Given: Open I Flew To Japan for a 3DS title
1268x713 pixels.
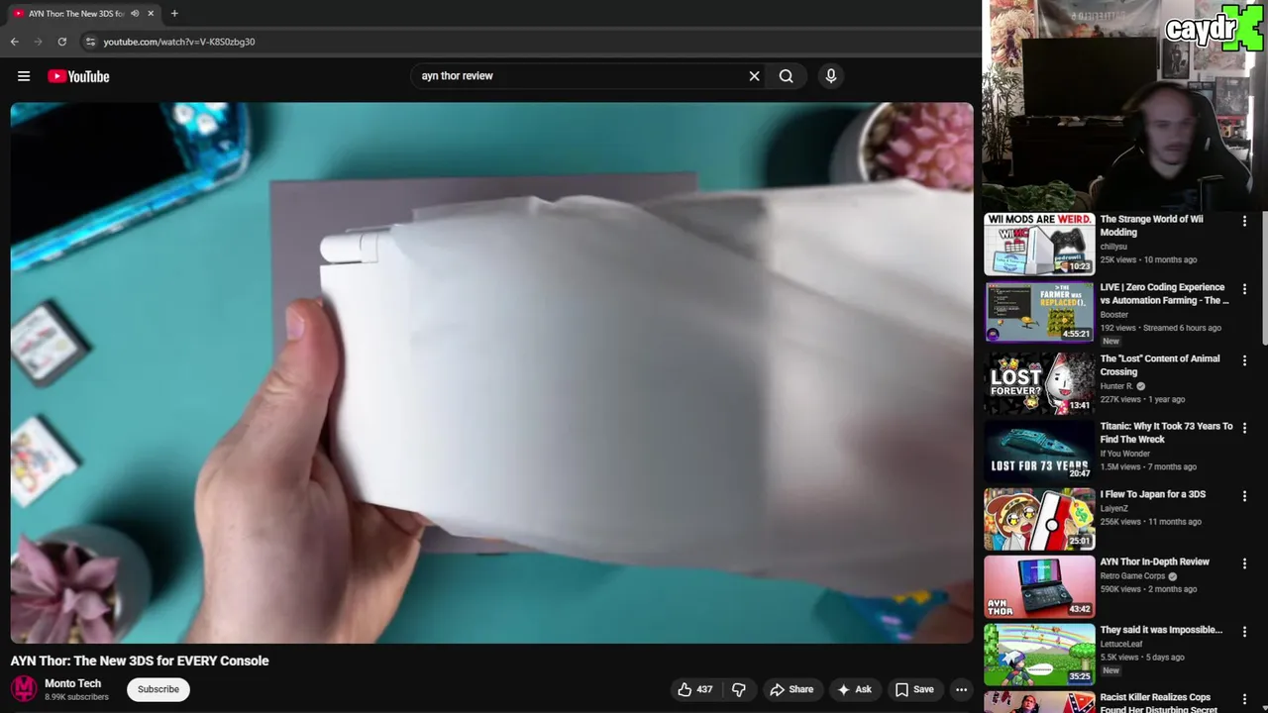Looking at the screenshot, I should pos(1152,494).
